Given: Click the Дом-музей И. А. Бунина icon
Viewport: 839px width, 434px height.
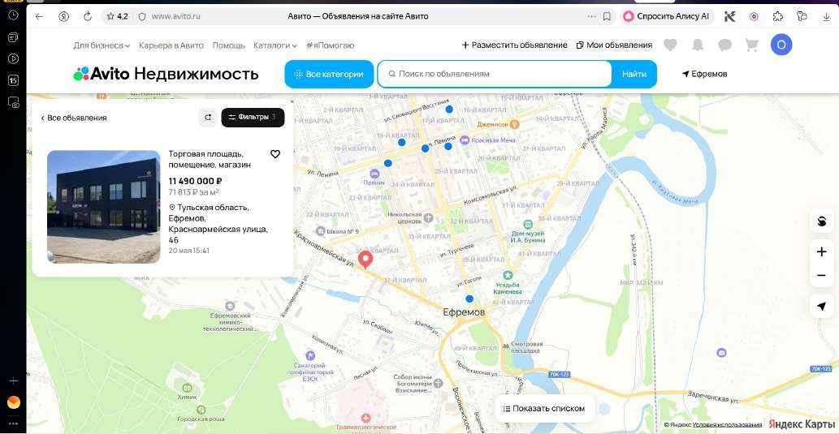Looking at the screenshot, I should [528, 225].
